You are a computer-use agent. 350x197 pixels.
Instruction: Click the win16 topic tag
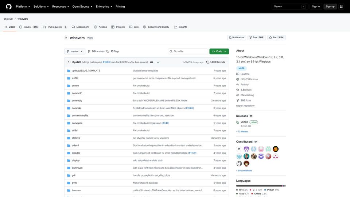pyautogui.click(x=241, y=68)
